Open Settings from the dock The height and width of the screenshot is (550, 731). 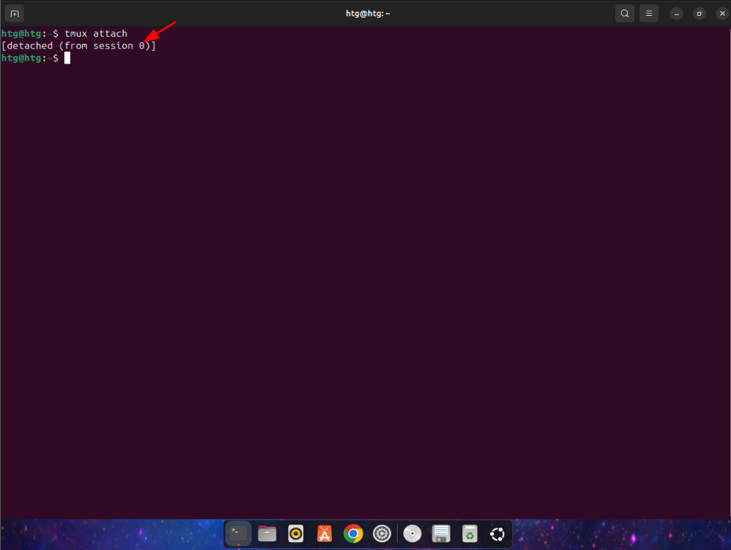point(382,533)
